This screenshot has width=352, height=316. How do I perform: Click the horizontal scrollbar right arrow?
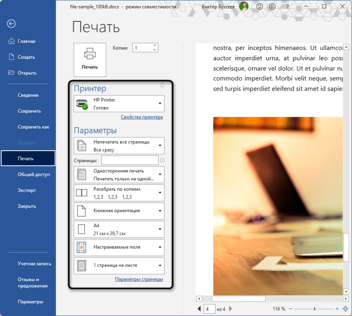coord(346,299)
